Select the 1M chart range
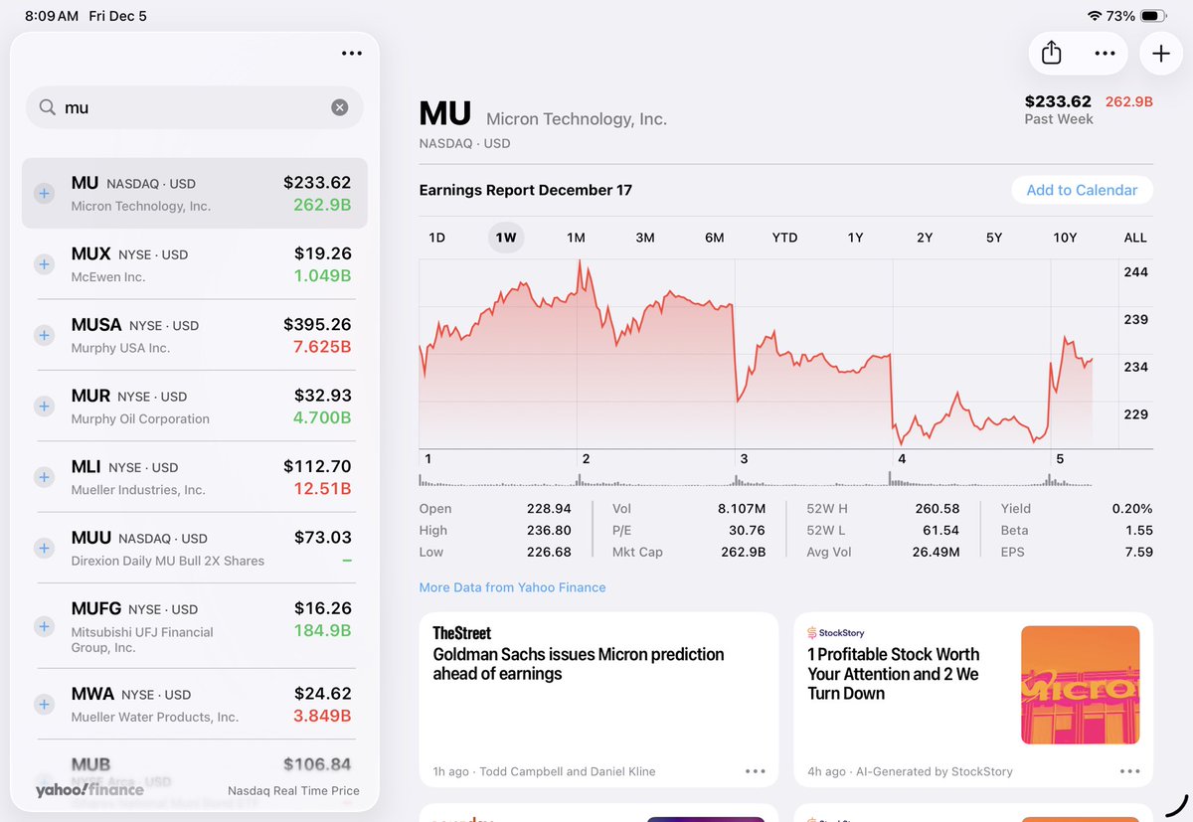Image resolution: width=1193 pixels, height=822 pixels. click(x=576, y=238)
